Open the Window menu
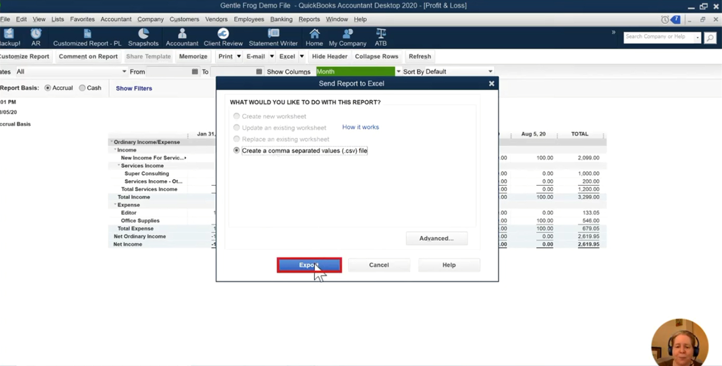 pos(337,19)
